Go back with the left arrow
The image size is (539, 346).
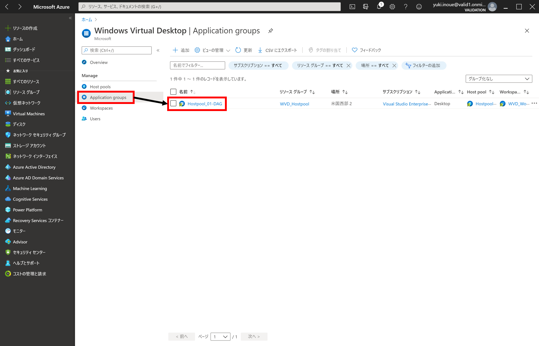[x=7, y=7]
